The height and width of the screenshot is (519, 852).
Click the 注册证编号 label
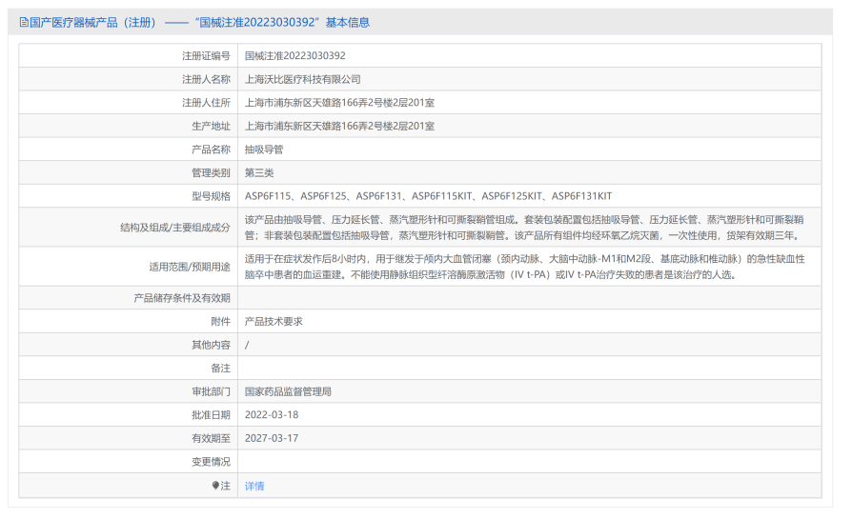(206, 56)
